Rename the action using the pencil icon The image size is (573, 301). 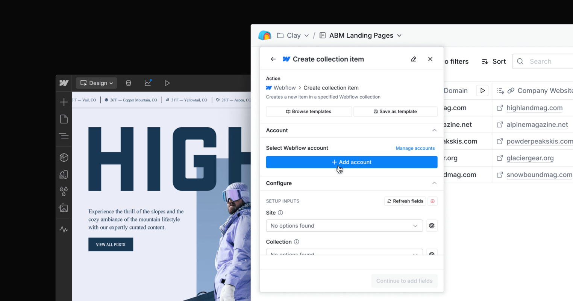click(413, 59)
